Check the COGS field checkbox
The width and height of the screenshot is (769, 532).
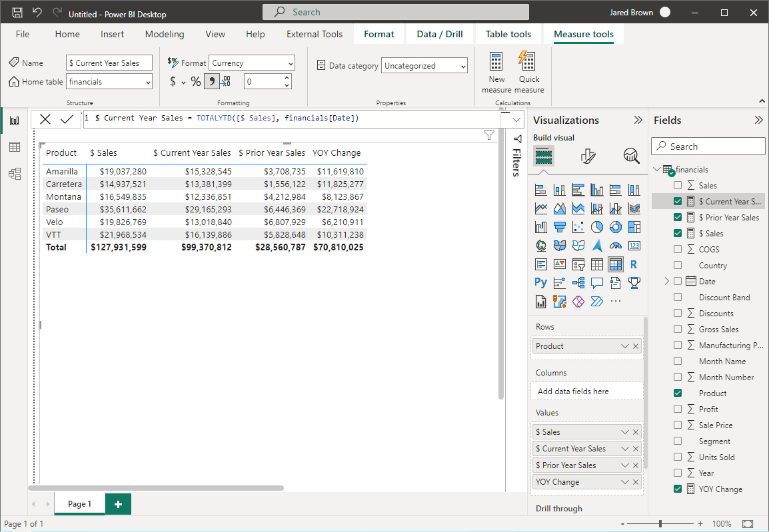coord(678,249)
